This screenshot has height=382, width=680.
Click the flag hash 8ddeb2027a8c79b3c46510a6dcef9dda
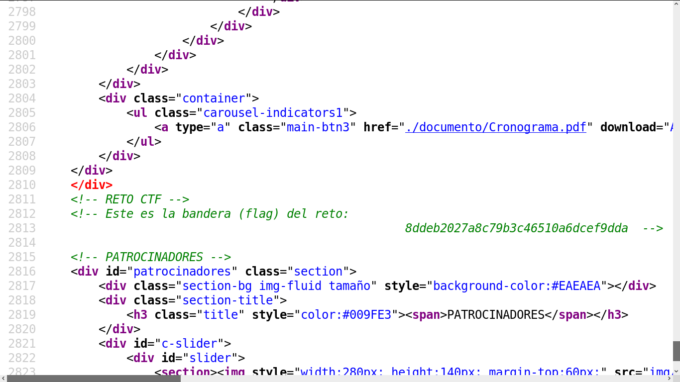click(x=516, y=228)
